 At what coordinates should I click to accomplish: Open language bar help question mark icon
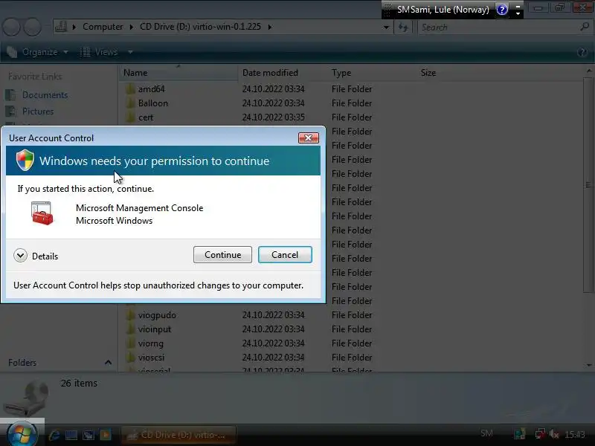click(502, 10)
